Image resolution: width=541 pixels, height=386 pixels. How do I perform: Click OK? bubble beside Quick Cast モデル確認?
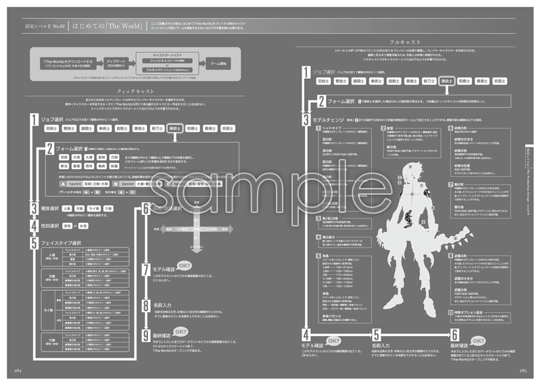click(x=185, y=266)
